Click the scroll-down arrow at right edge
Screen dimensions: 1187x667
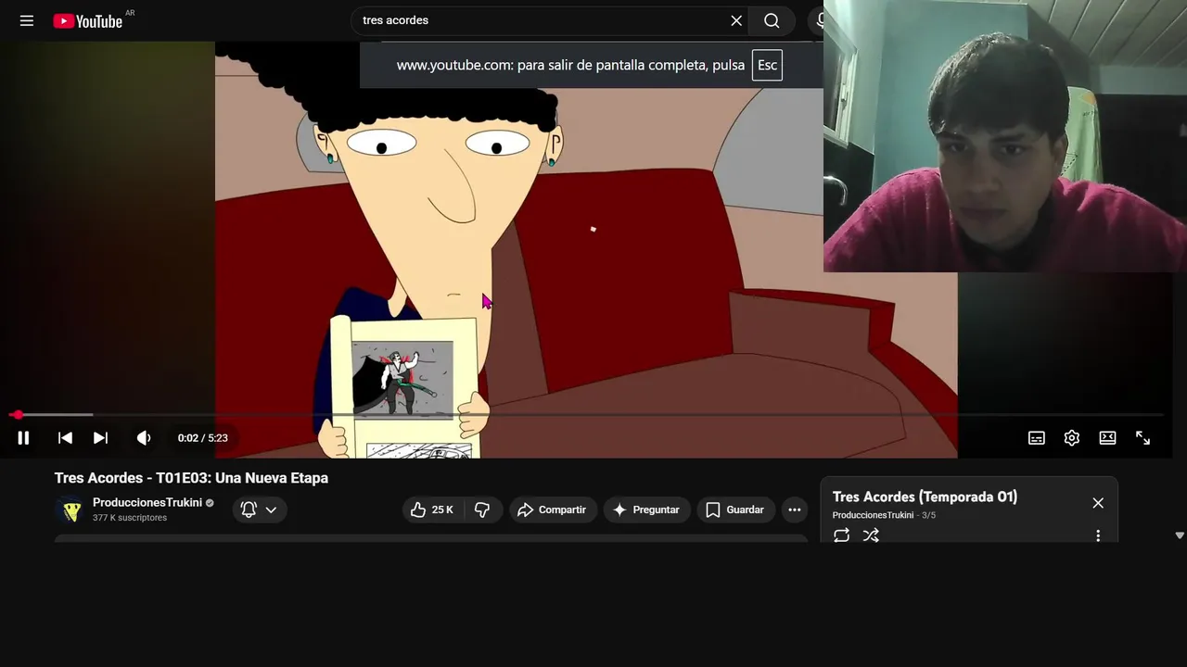pos(1180,535)
